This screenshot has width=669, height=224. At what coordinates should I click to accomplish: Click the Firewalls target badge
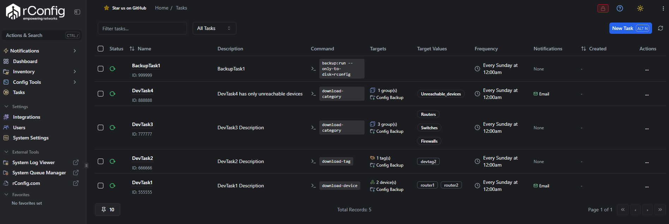point(429,141)
